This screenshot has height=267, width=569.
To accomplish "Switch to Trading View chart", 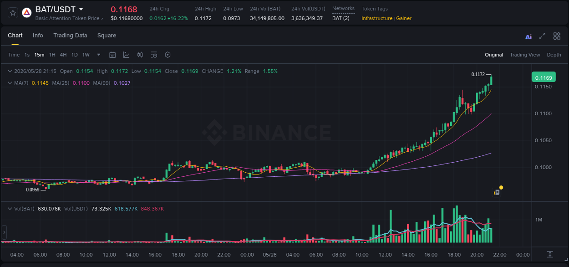I will tap(525, 55).
